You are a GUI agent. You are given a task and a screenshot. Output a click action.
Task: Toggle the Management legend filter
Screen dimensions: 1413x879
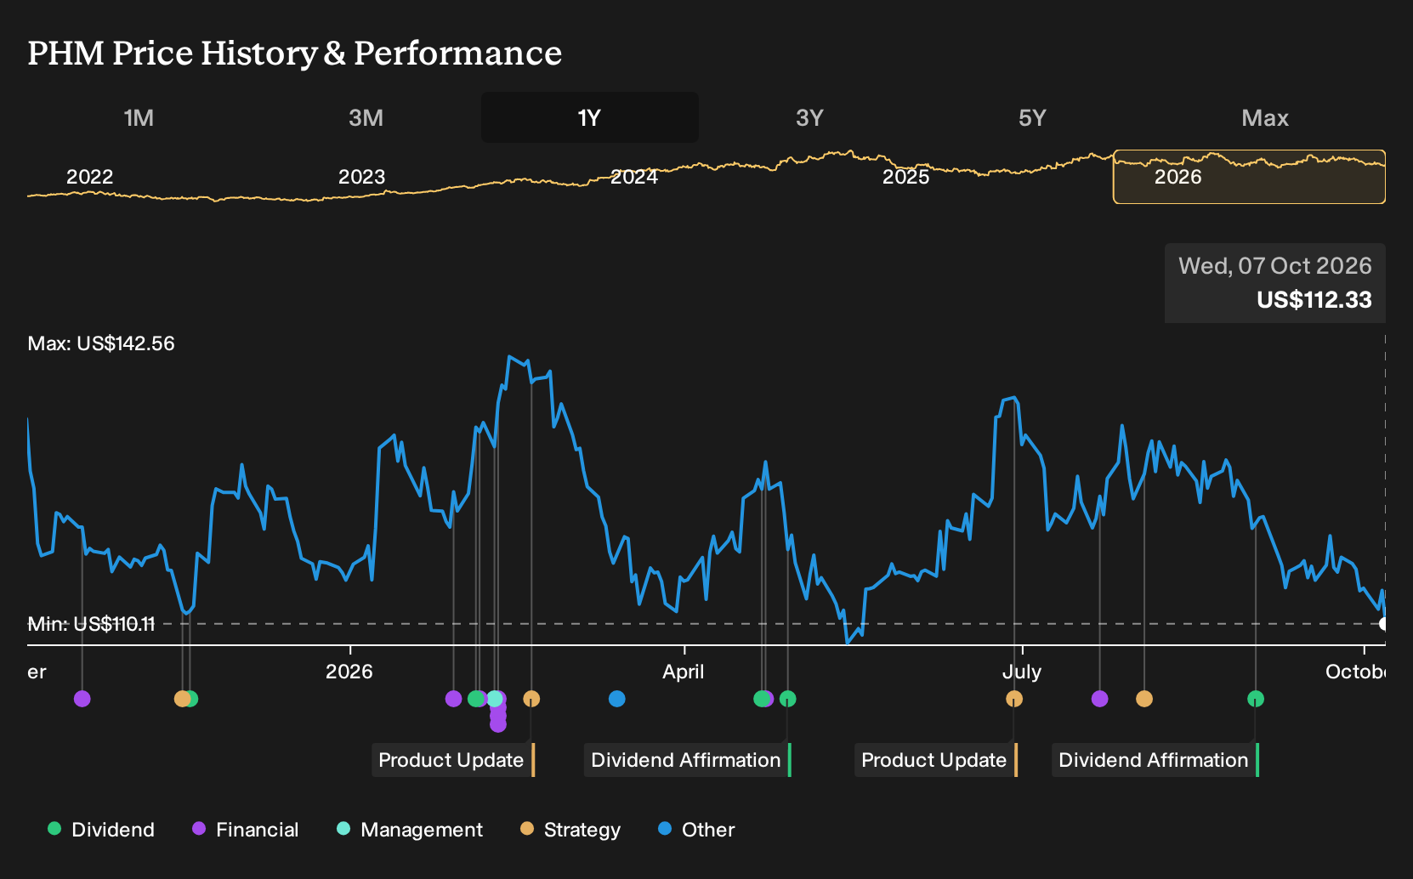point(410,830)
